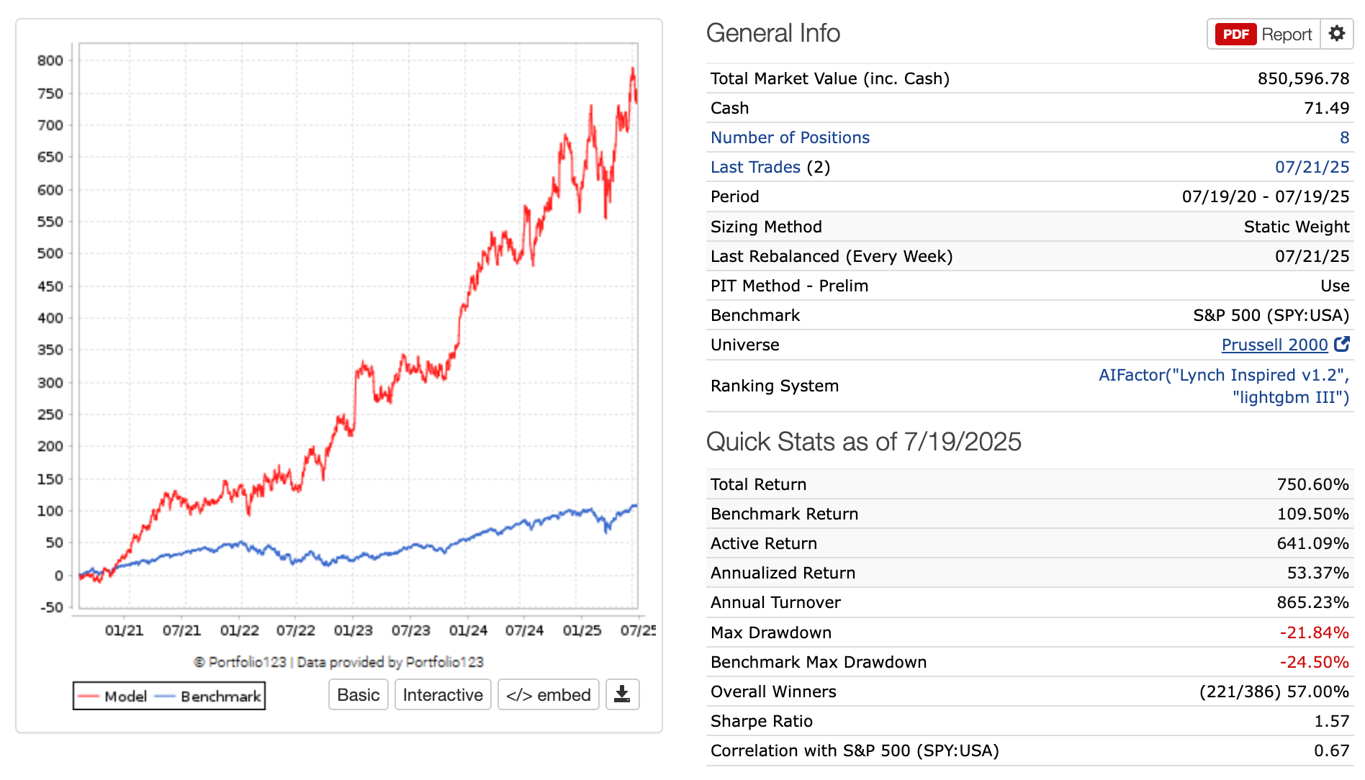Screen dimensions: 1365x780
Task: Click the Report button
Action: point(1288,34)
